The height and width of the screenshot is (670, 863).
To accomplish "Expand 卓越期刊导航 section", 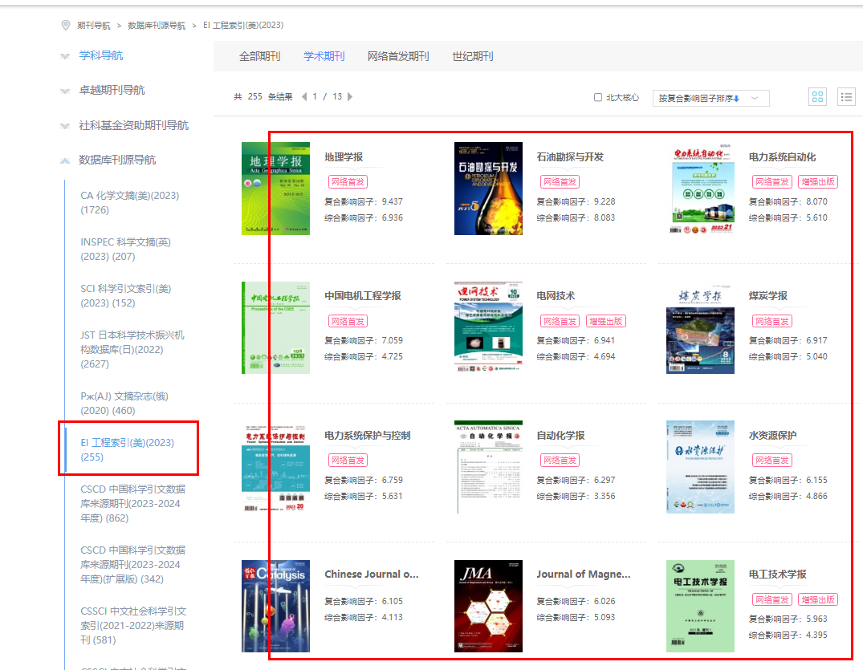I will click(112, 91).
